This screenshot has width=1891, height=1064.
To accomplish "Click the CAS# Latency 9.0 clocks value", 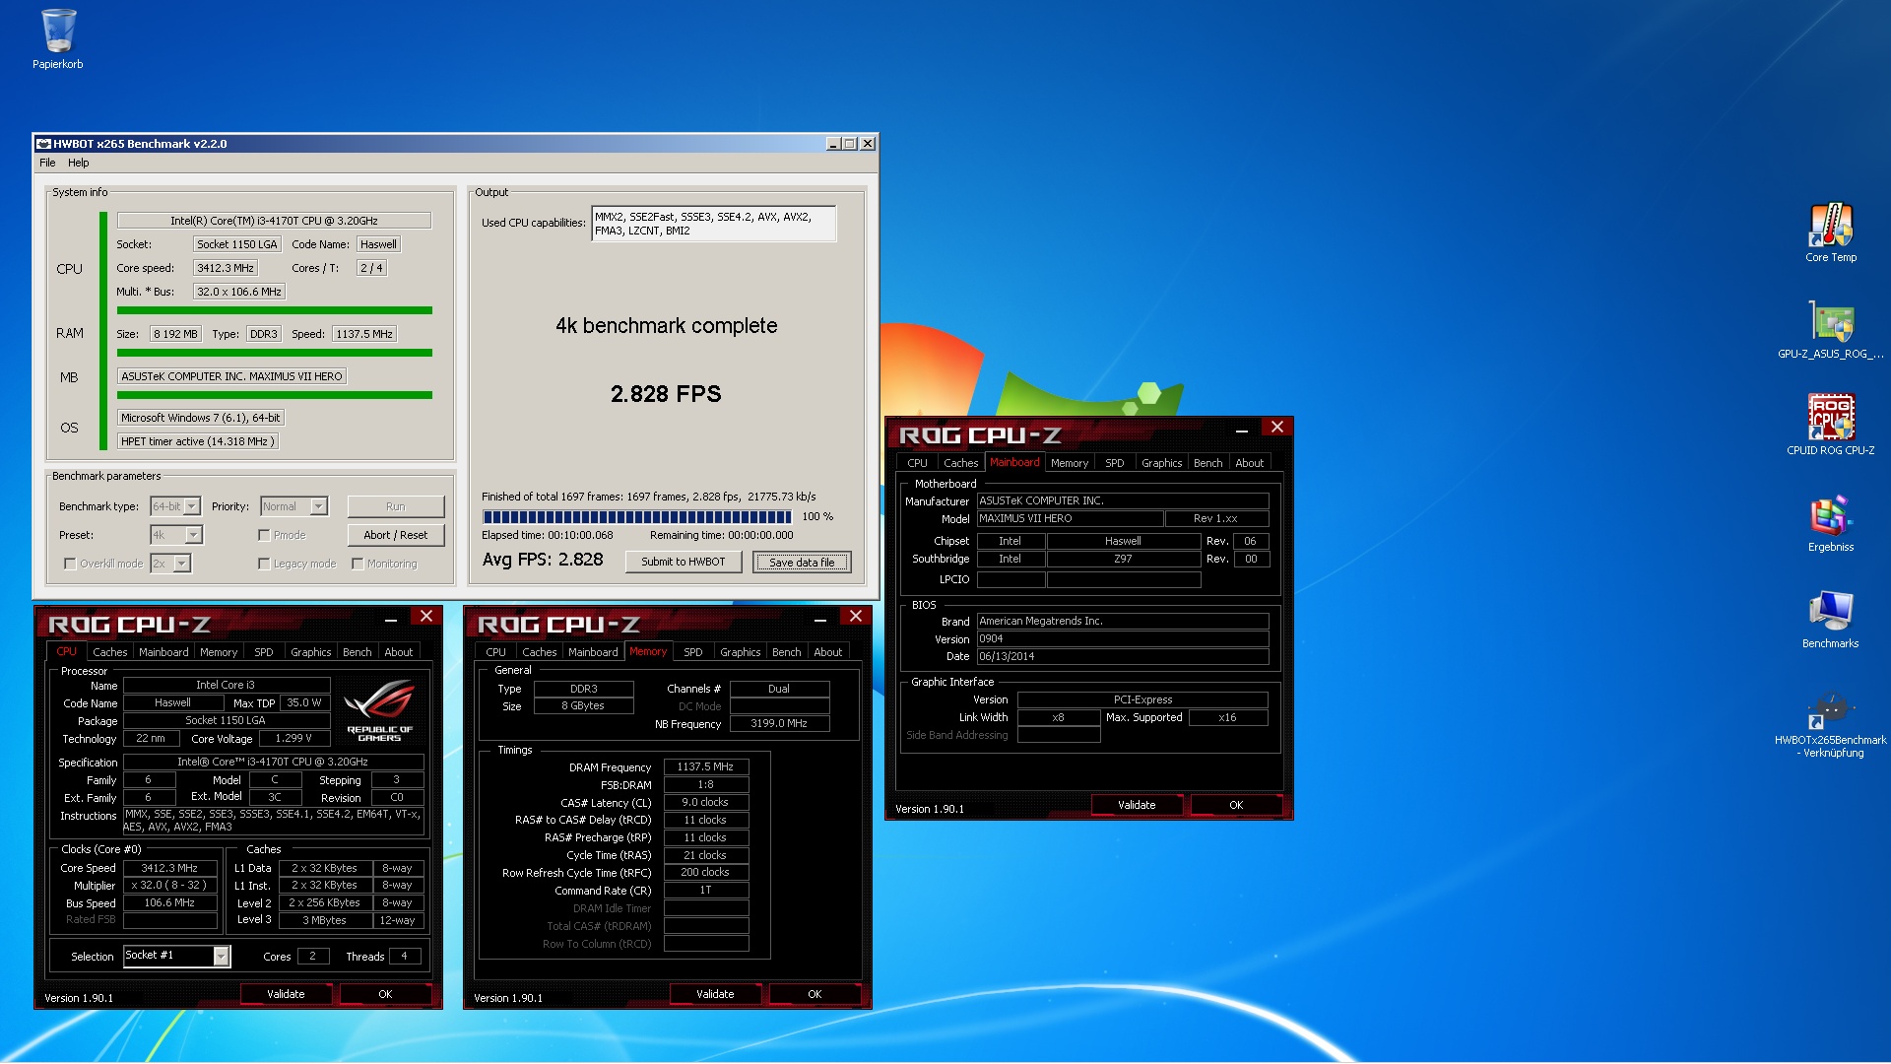I will pos(705,802).
